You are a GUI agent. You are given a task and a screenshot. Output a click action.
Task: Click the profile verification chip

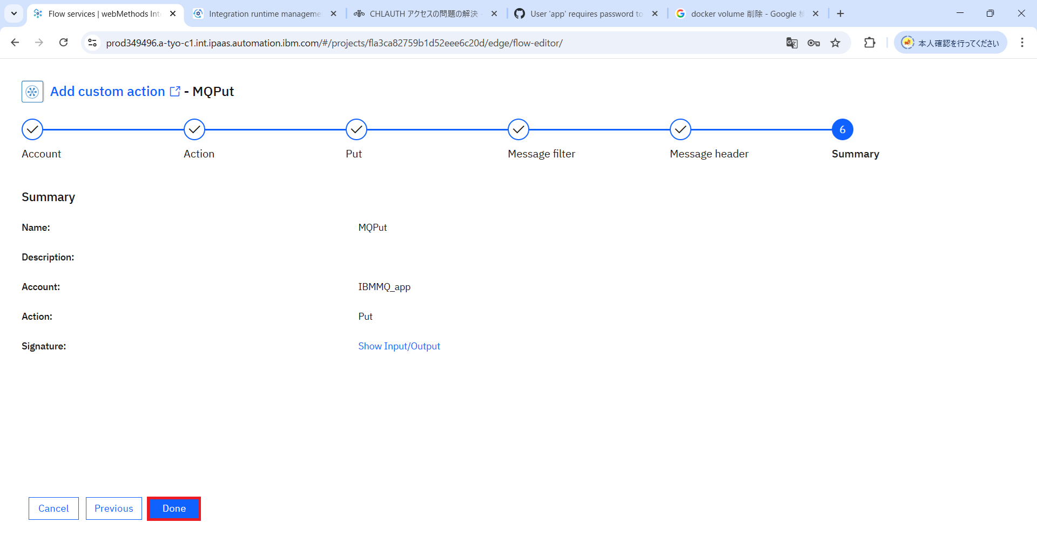coord(951,43)
